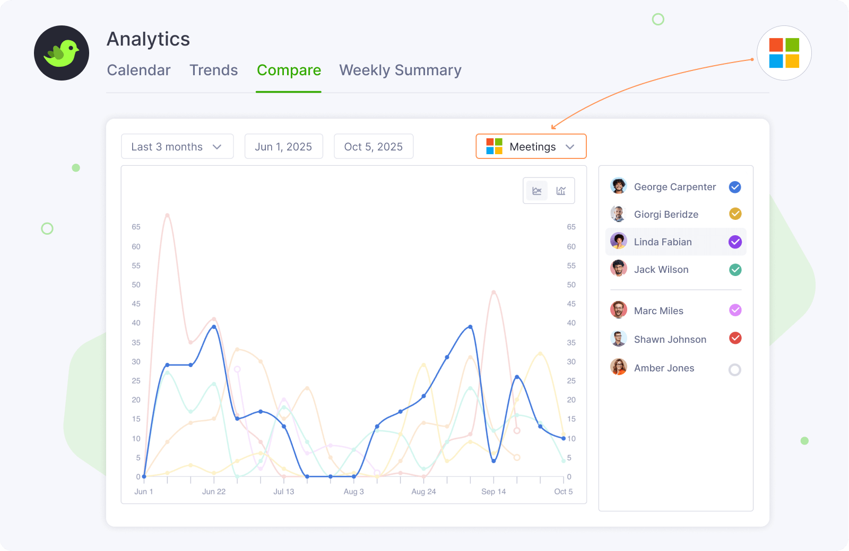Click Linda Fabian's purple color check
This screenshot has width=849, height=551.
pyautogui.click(x=735, y=242)
